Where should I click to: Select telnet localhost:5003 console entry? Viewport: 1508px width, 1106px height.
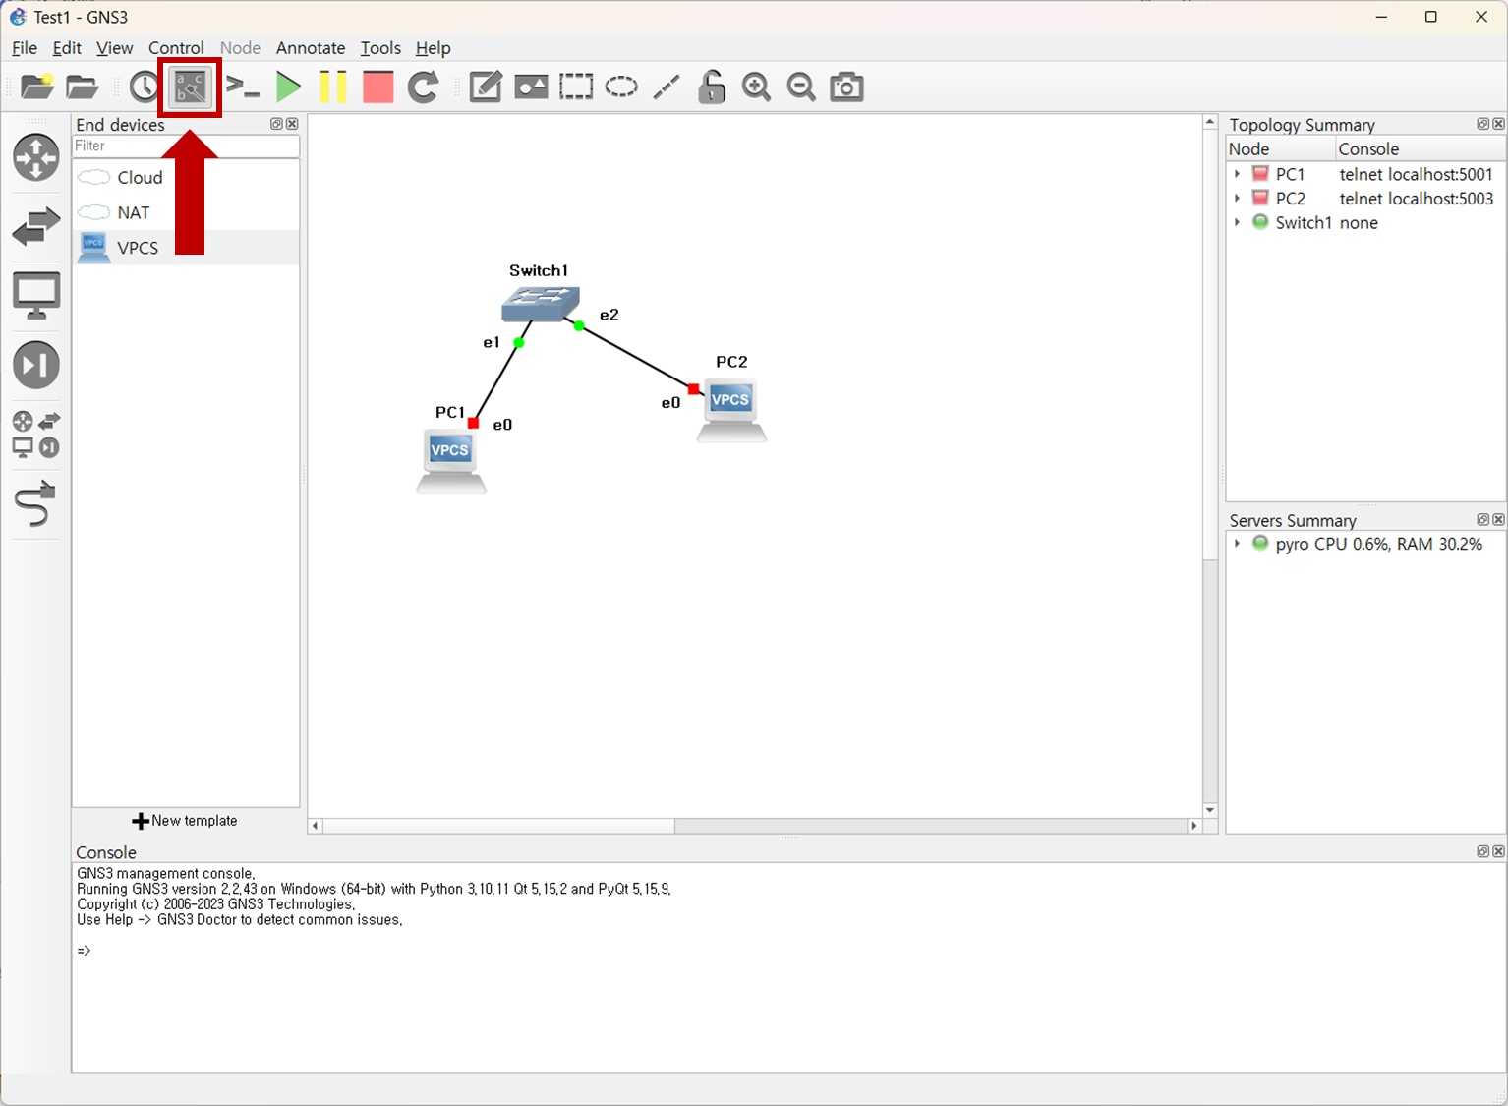pos(1416,199)
